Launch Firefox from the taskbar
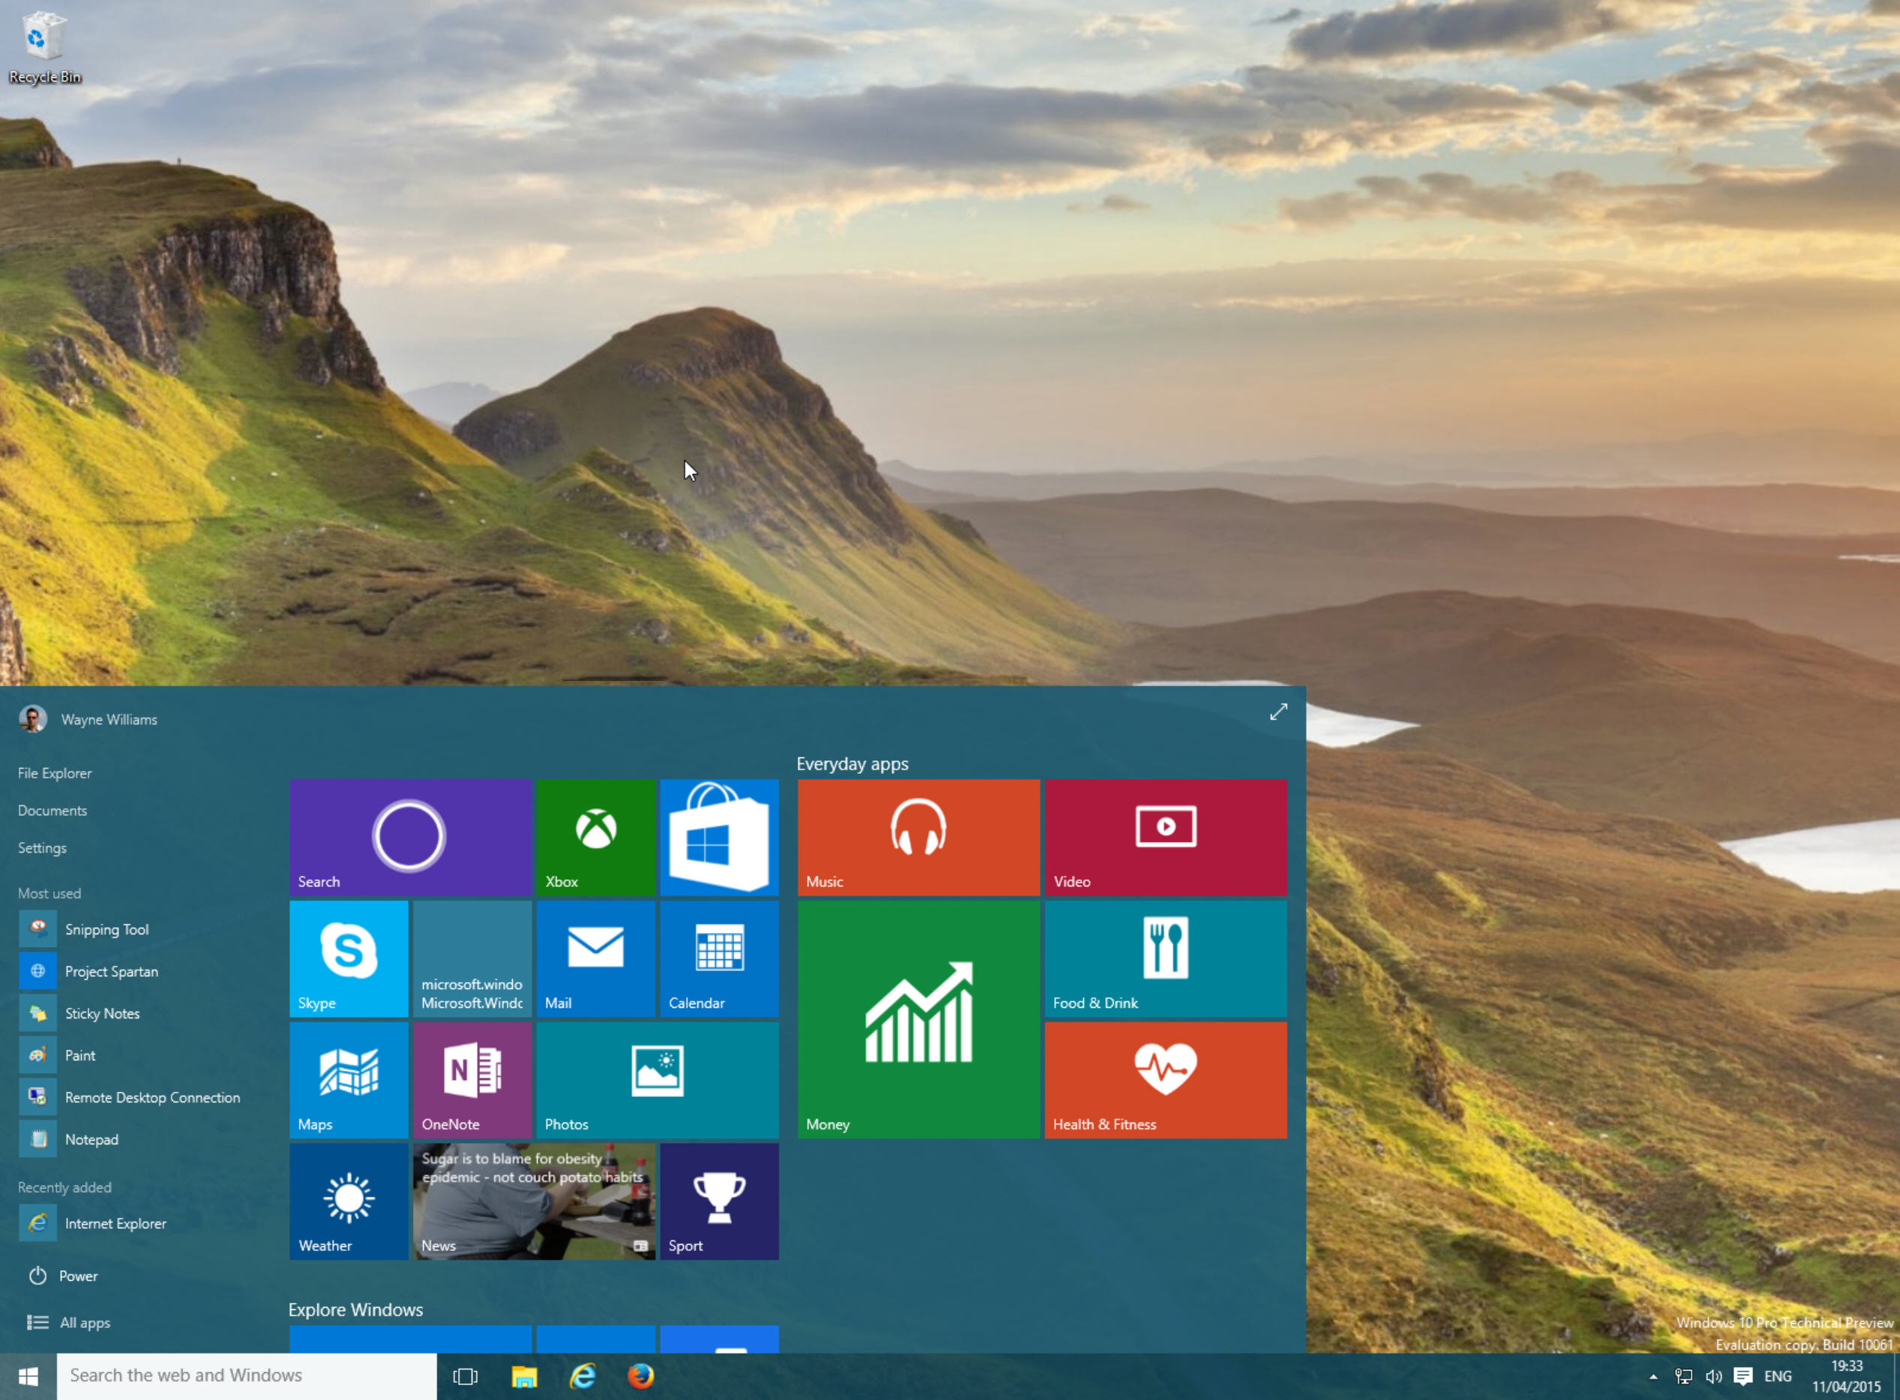Viewport: 1900px width, 1400px height. [x=640, y=1376]
